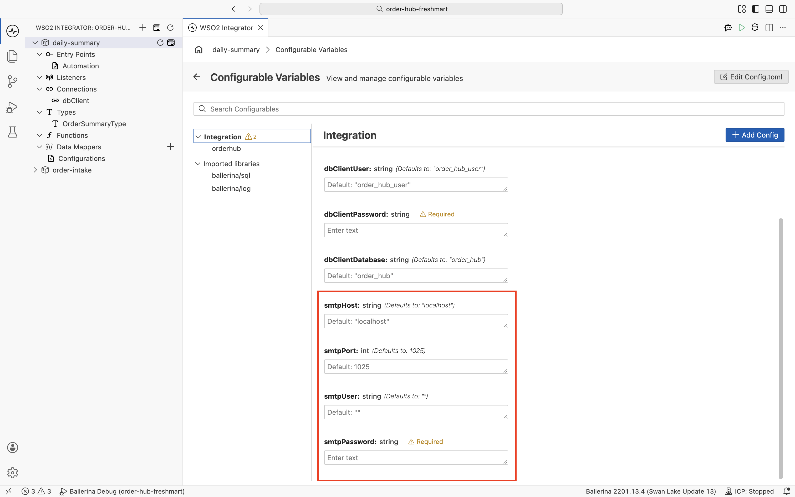Click the split editor icon
This screenshot has width=795, height=497.
click(769, 28)
